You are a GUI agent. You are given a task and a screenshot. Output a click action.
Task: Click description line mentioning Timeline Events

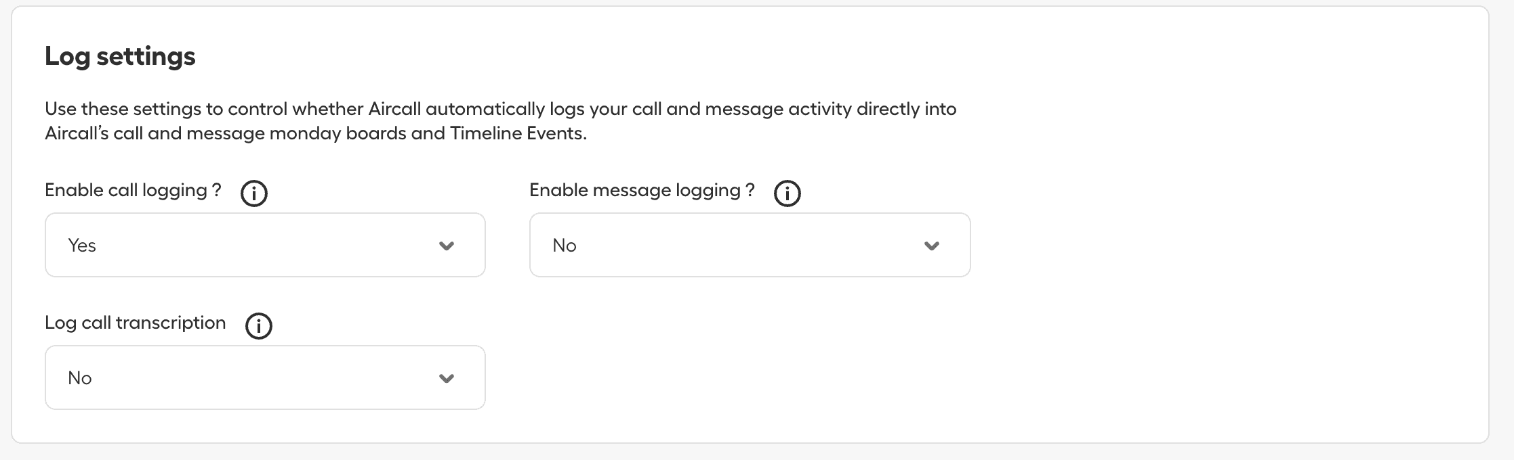pos(315,133)
